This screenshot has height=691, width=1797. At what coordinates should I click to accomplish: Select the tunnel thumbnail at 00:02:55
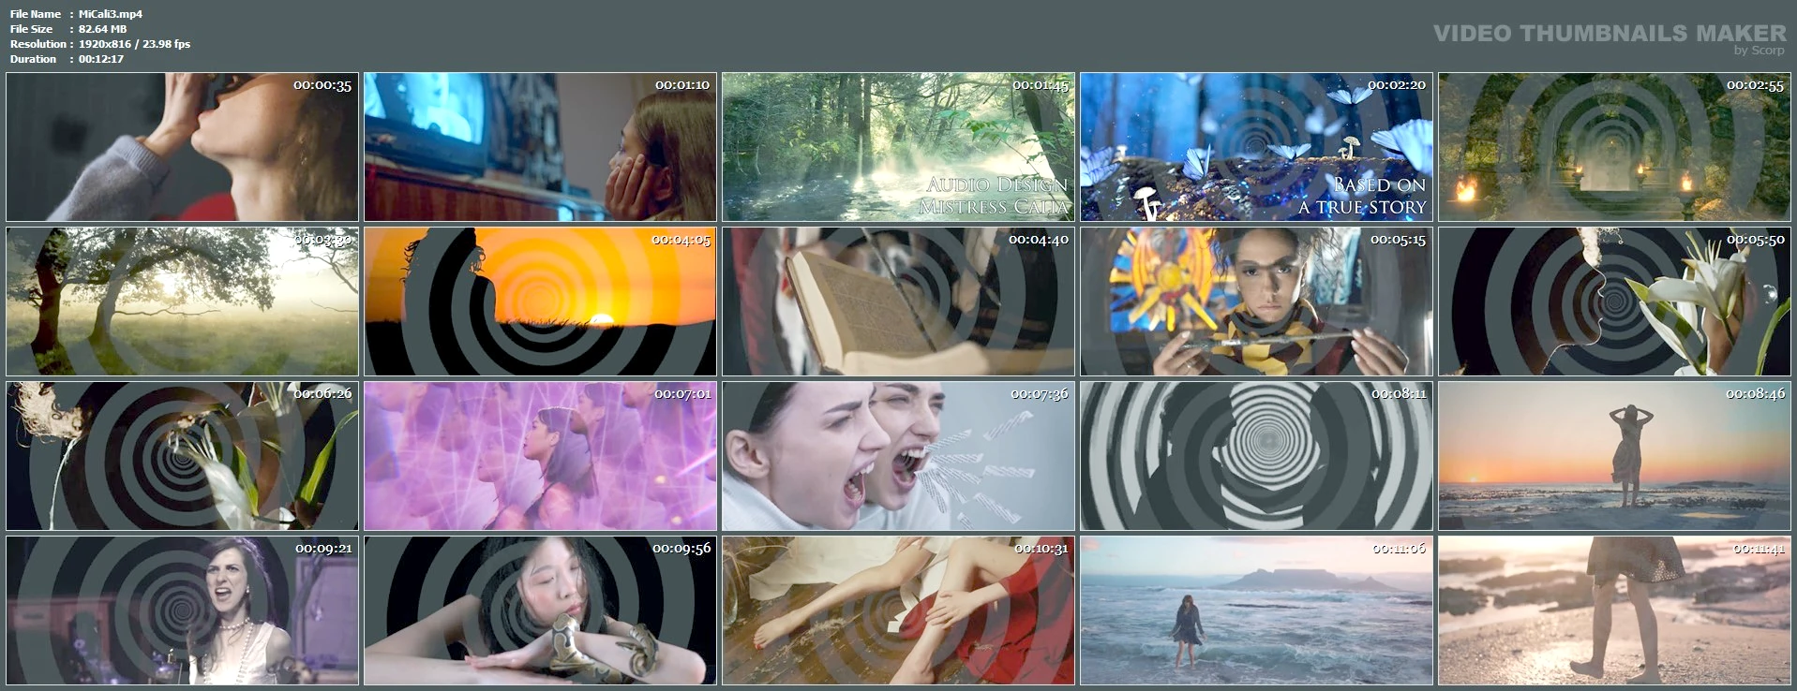pos(1614,147)
